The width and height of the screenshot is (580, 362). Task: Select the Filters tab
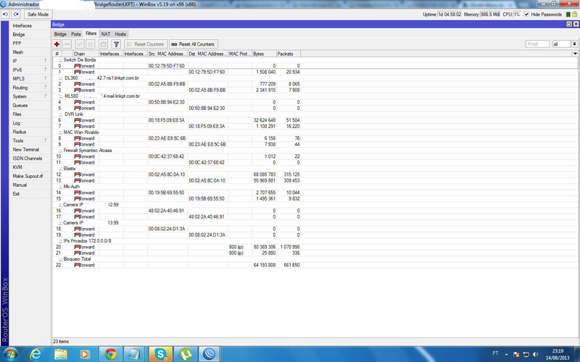coord(91,33)
